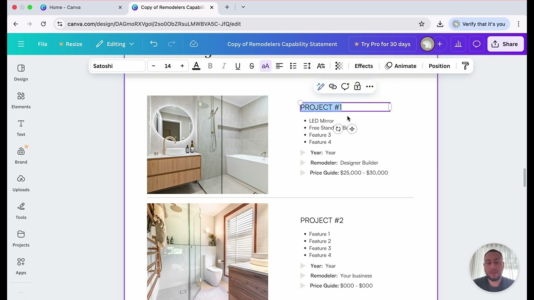Open Magic Write for selected text
534x300 pixels.
(320, 86)
